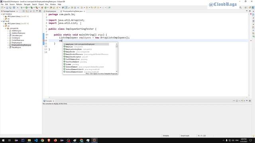Image resolution: width=255 pixels, height=143 pixels.
Task: Click the green Run toolbar icon
Action: 27,8
